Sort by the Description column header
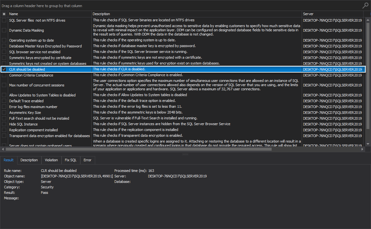This screenshot has height=229, width=371. click(x=197, y=14)
